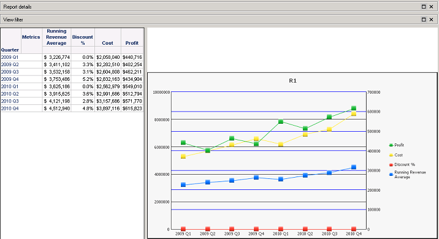Select the $ 3,915,625 revenue cell

[x=57, y=94]
